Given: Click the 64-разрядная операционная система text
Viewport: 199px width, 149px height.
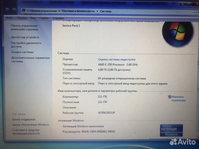Looking at the screenshot, I should (x=122, y=78).
